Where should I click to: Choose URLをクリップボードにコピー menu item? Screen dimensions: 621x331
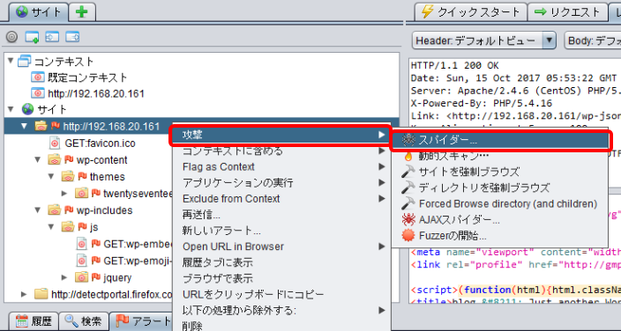(x=281, y=294)
